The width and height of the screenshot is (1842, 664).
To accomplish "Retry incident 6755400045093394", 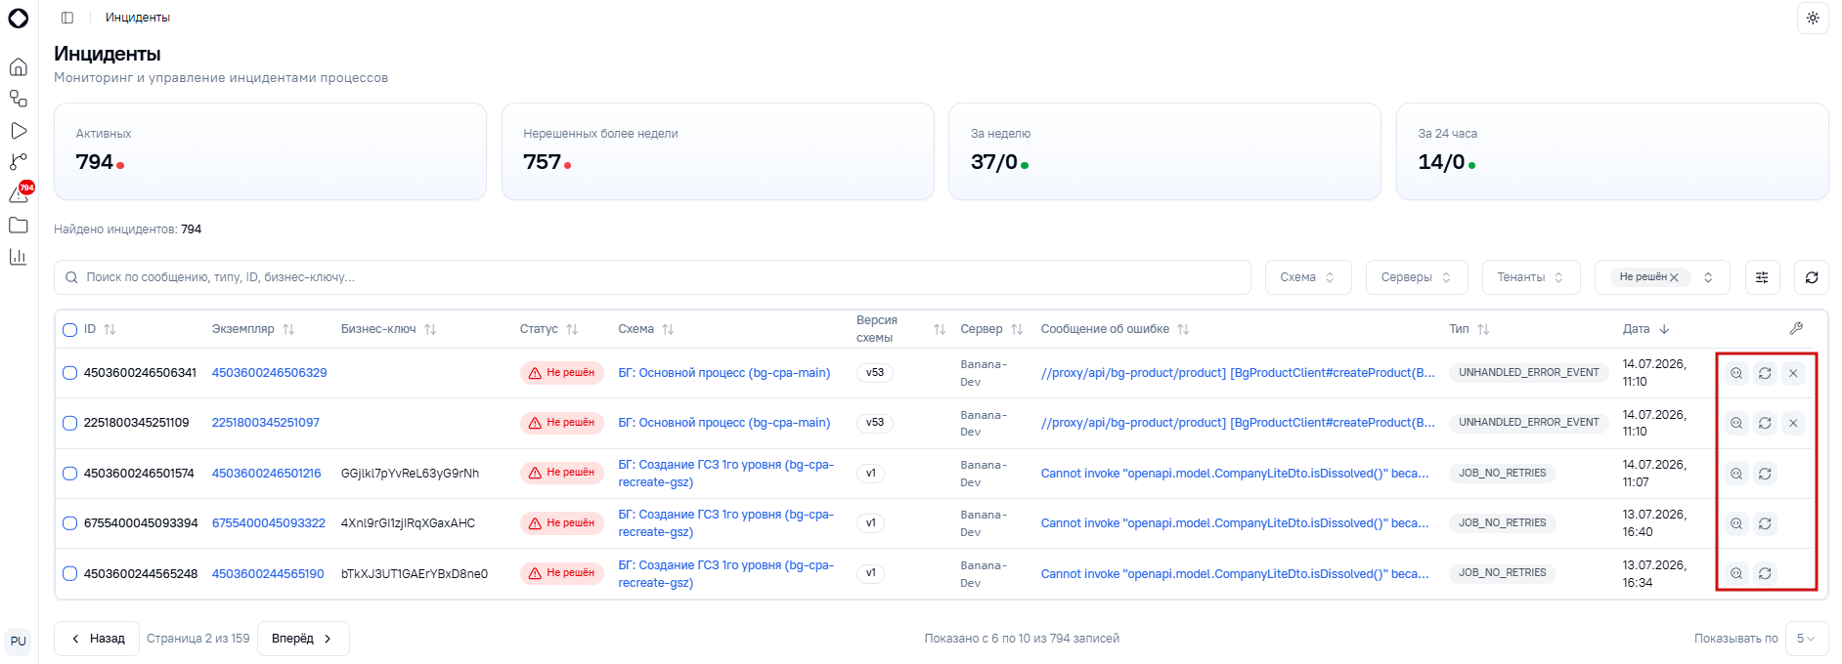I will coord(1765,523).
